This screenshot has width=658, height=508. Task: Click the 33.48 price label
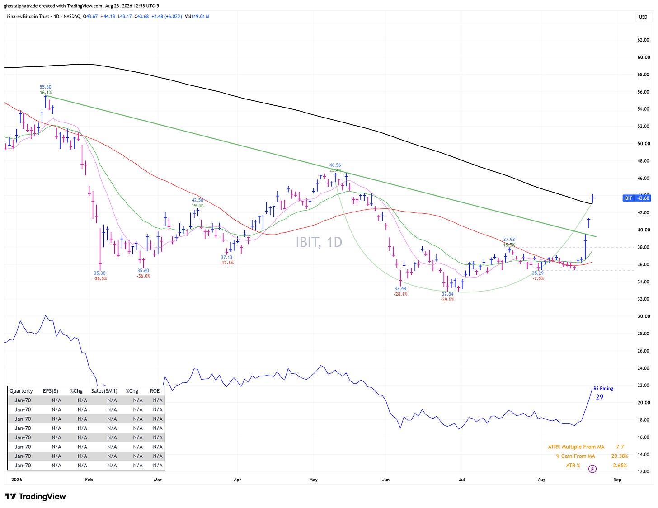tap(400, 288)
